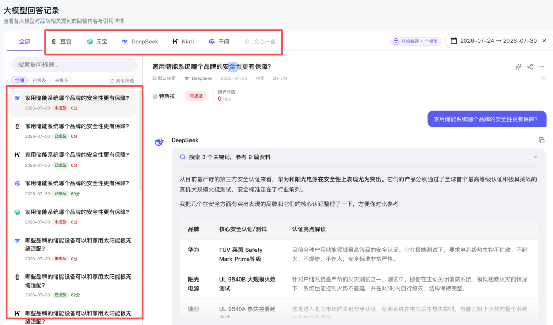Screen dimensions: 553x325
Task: Open 豆包 row scored 82分
Action: [72, 286]
